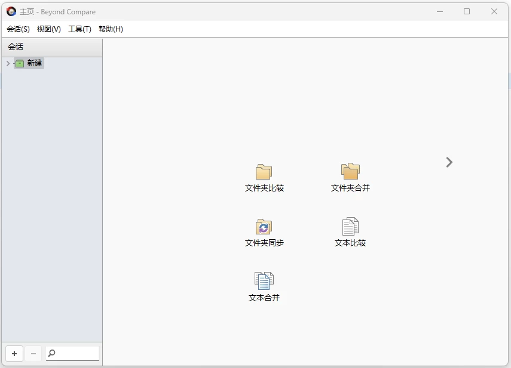Maximize the Beyond Compare window
Image resolution: width=511 pixels, height=368 pixels.
click(x=467, y=11)
